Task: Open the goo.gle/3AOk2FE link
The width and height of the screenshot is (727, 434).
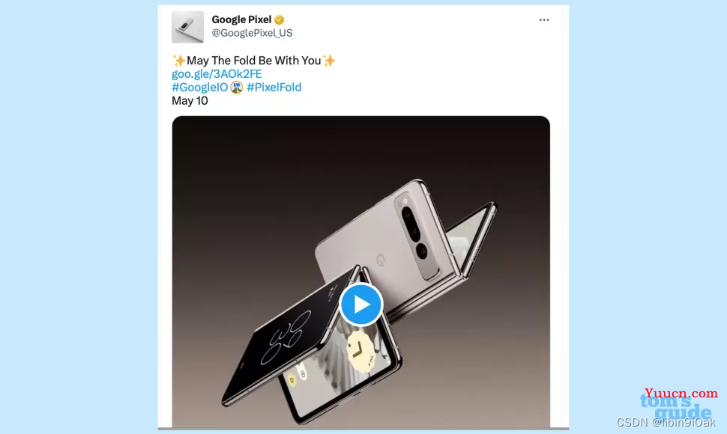Action: click(217, 74)
